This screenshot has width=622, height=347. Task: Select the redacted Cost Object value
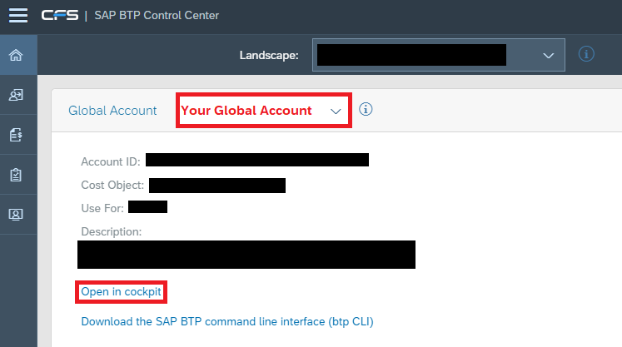[217, 186]
